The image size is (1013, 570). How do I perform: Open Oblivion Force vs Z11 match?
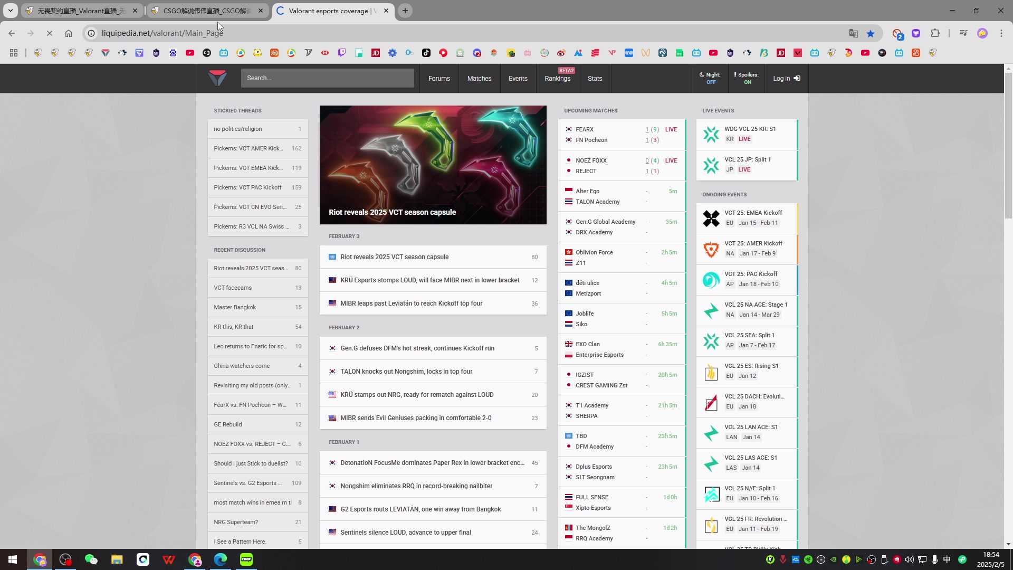pos(622,258)
